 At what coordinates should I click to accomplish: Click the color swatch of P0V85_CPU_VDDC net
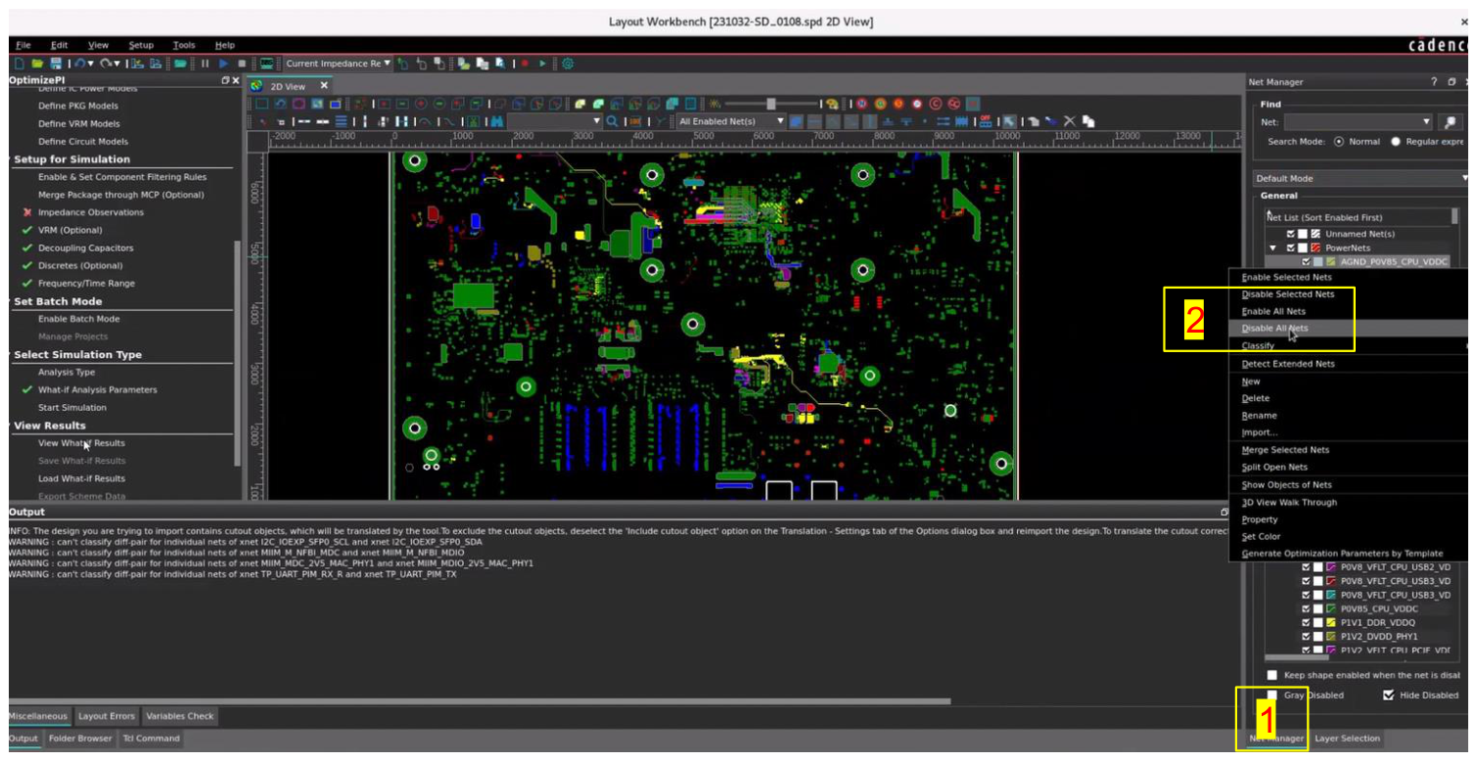coord(1331,609)
